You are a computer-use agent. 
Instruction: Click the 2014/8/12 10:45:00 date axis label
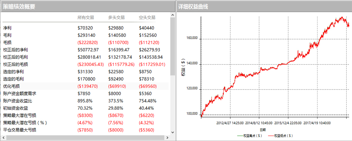pos(259,123)
